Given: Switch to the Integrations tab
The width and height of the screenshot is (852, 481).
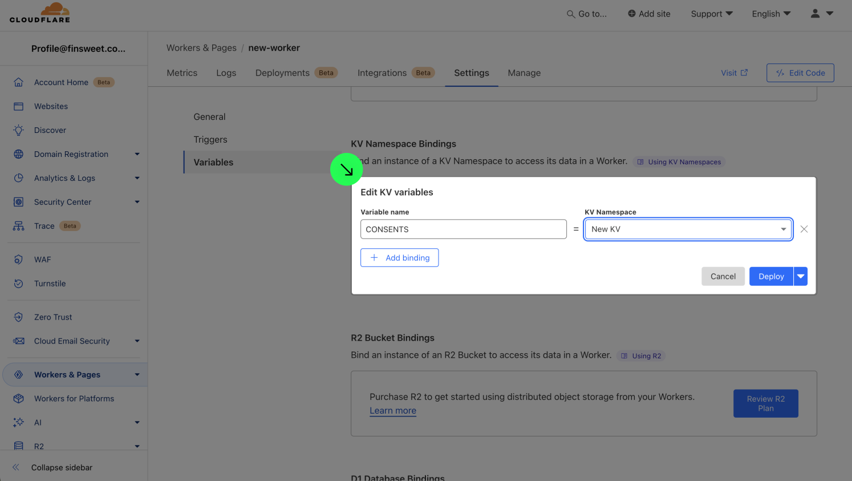Looking at the screenshot, I should point(396,73).
